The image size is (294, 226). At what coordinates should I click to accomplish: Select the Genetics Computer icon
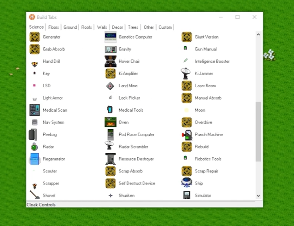point(111,37)
